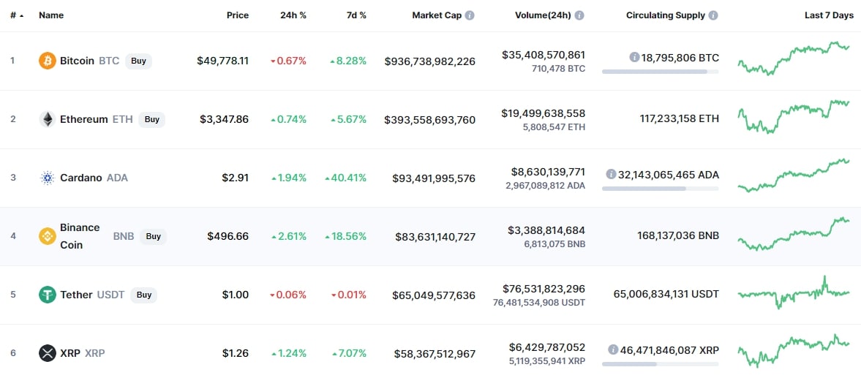Open the XRP name link
This screenshot has height=378, width=861.
pos(69,352)
